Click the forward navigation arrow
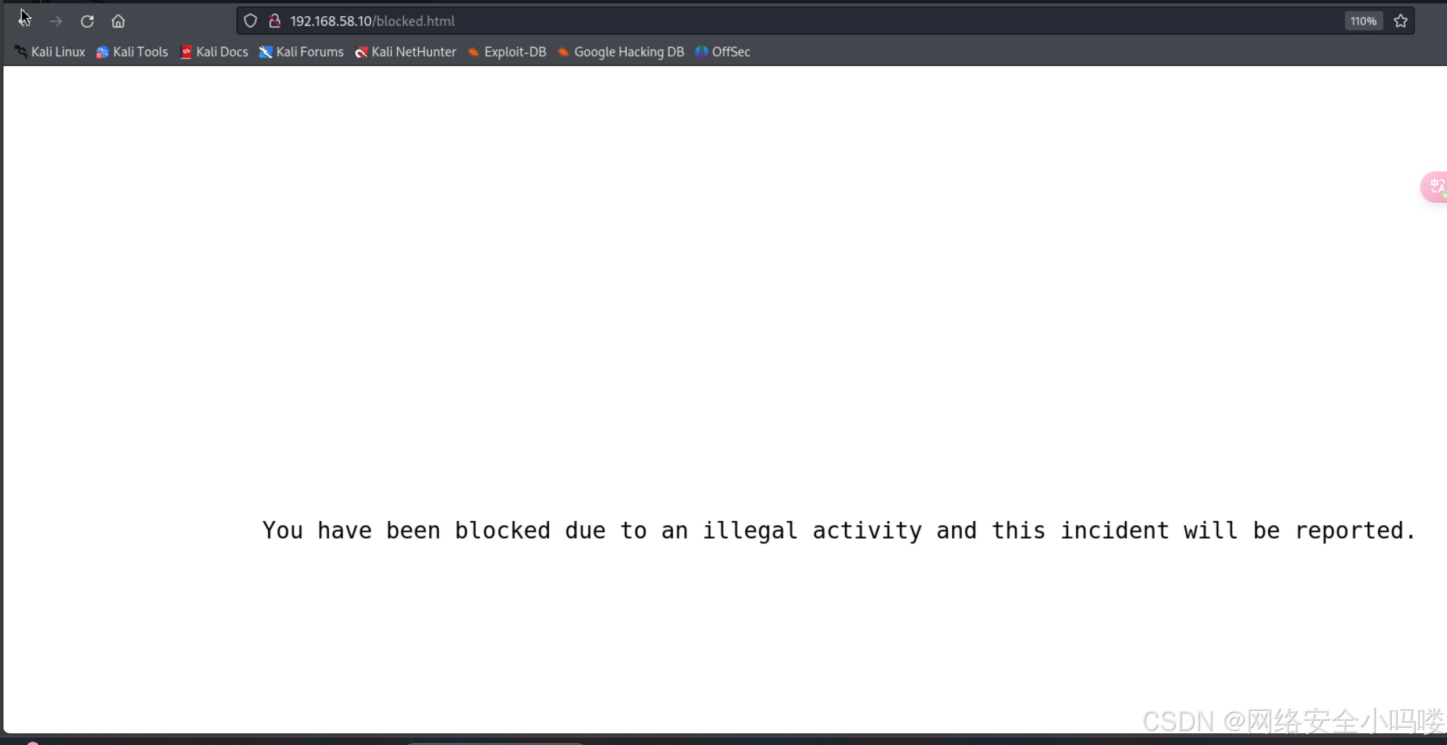The width and height of the screenshot is (1447, 745). pyautogui.click(x=56, y=22)
